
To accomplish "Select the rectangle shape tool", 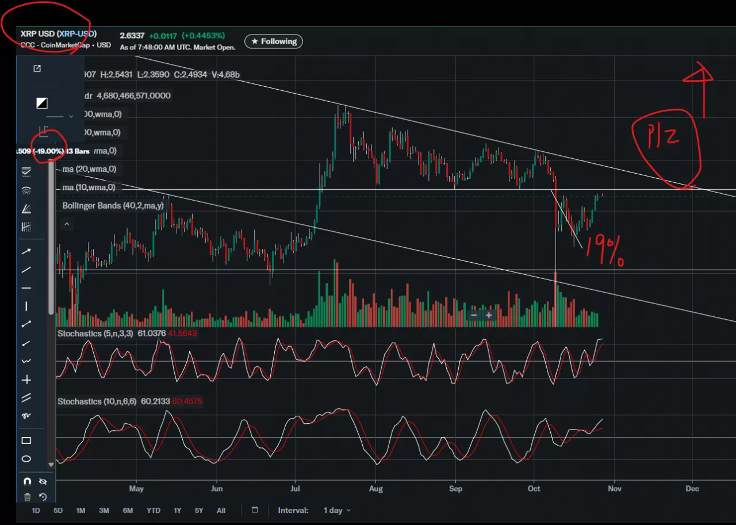I will [26, 440].
